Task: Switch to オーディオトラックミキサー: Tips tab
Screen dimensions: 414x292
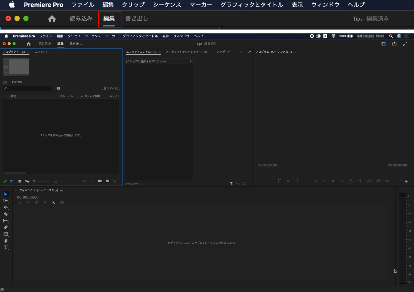Action: 187,52
